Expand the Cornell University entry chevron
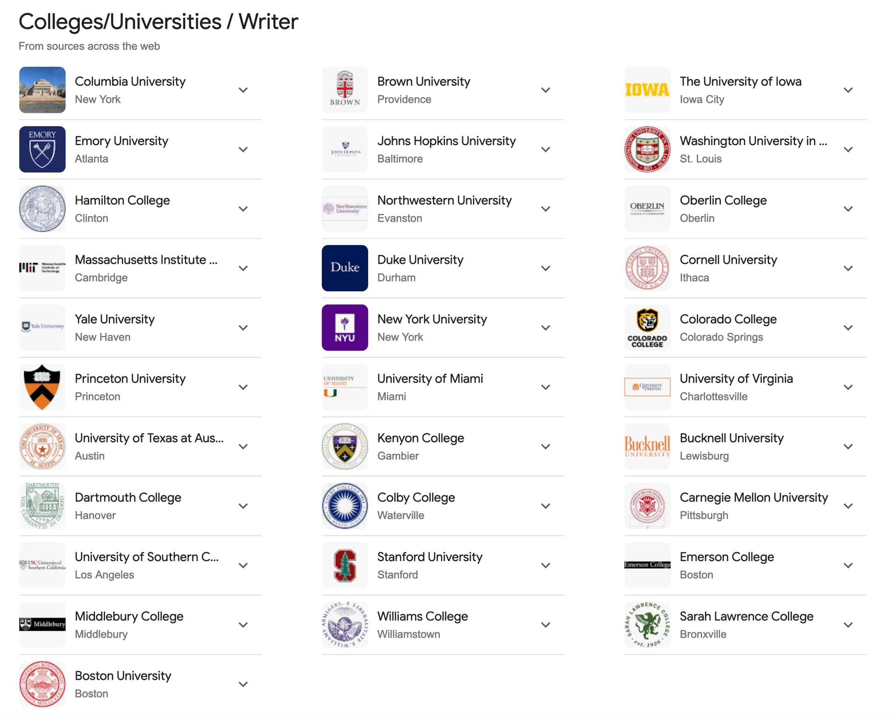This screenshot has width=896, height=717. [848, 268]
